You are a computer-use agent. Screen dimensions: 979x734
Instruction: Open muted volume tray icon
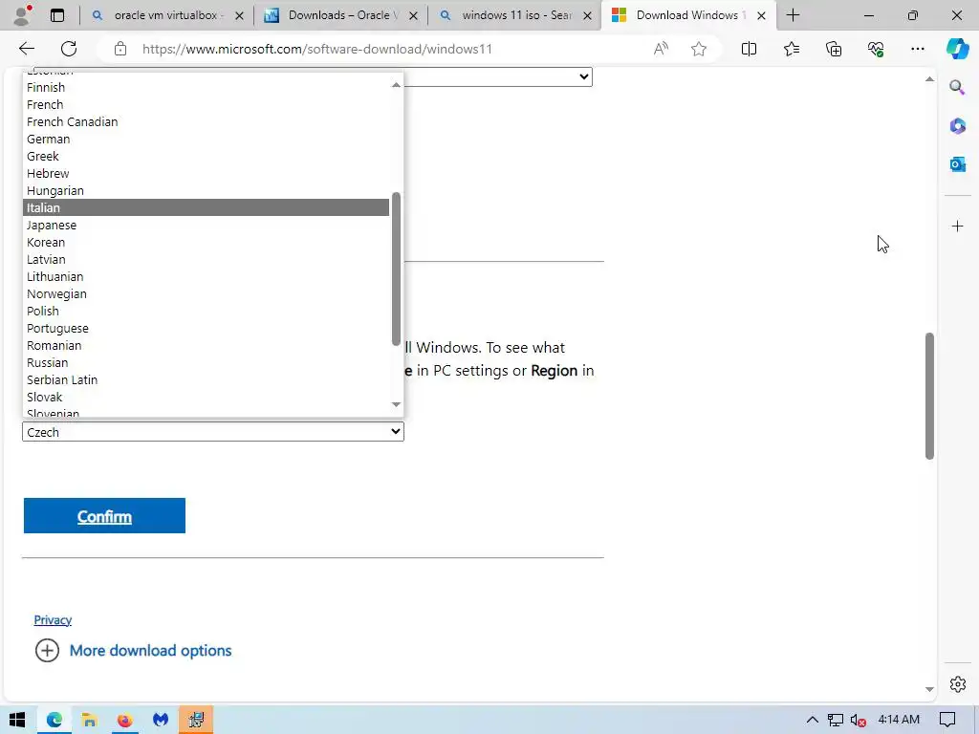pyautogui.click(x=858, y=721)
